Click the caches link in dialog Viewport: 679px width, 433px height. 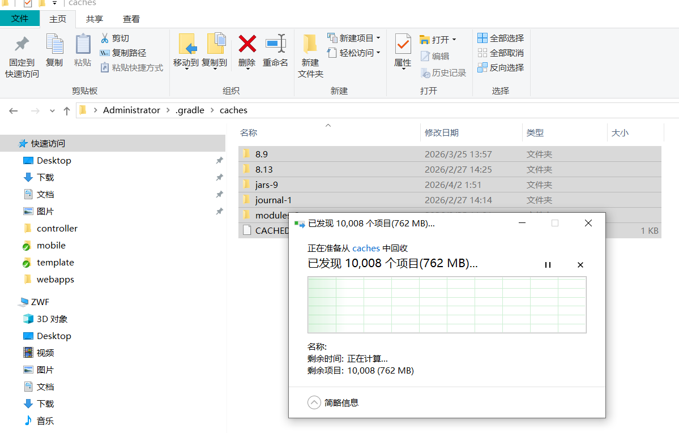click(x=366, y=248)
